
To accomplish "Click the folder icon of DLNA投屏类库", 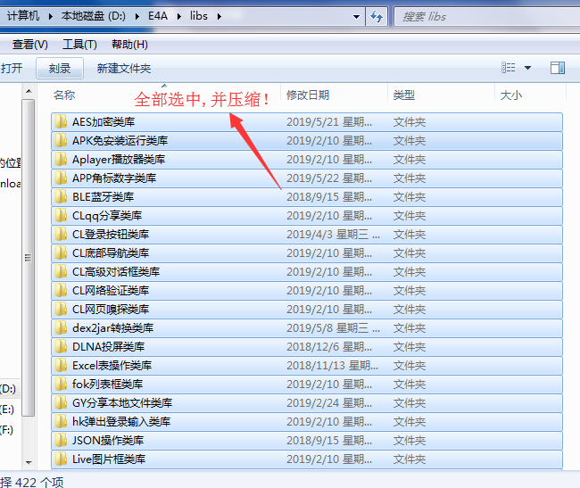I will click(x=61, y=346).
